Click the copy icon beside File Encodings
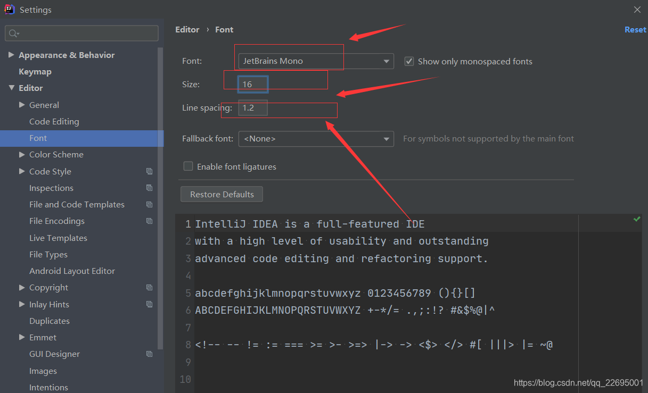This screenshot has width=648, height=393. [x=149, y=221]
